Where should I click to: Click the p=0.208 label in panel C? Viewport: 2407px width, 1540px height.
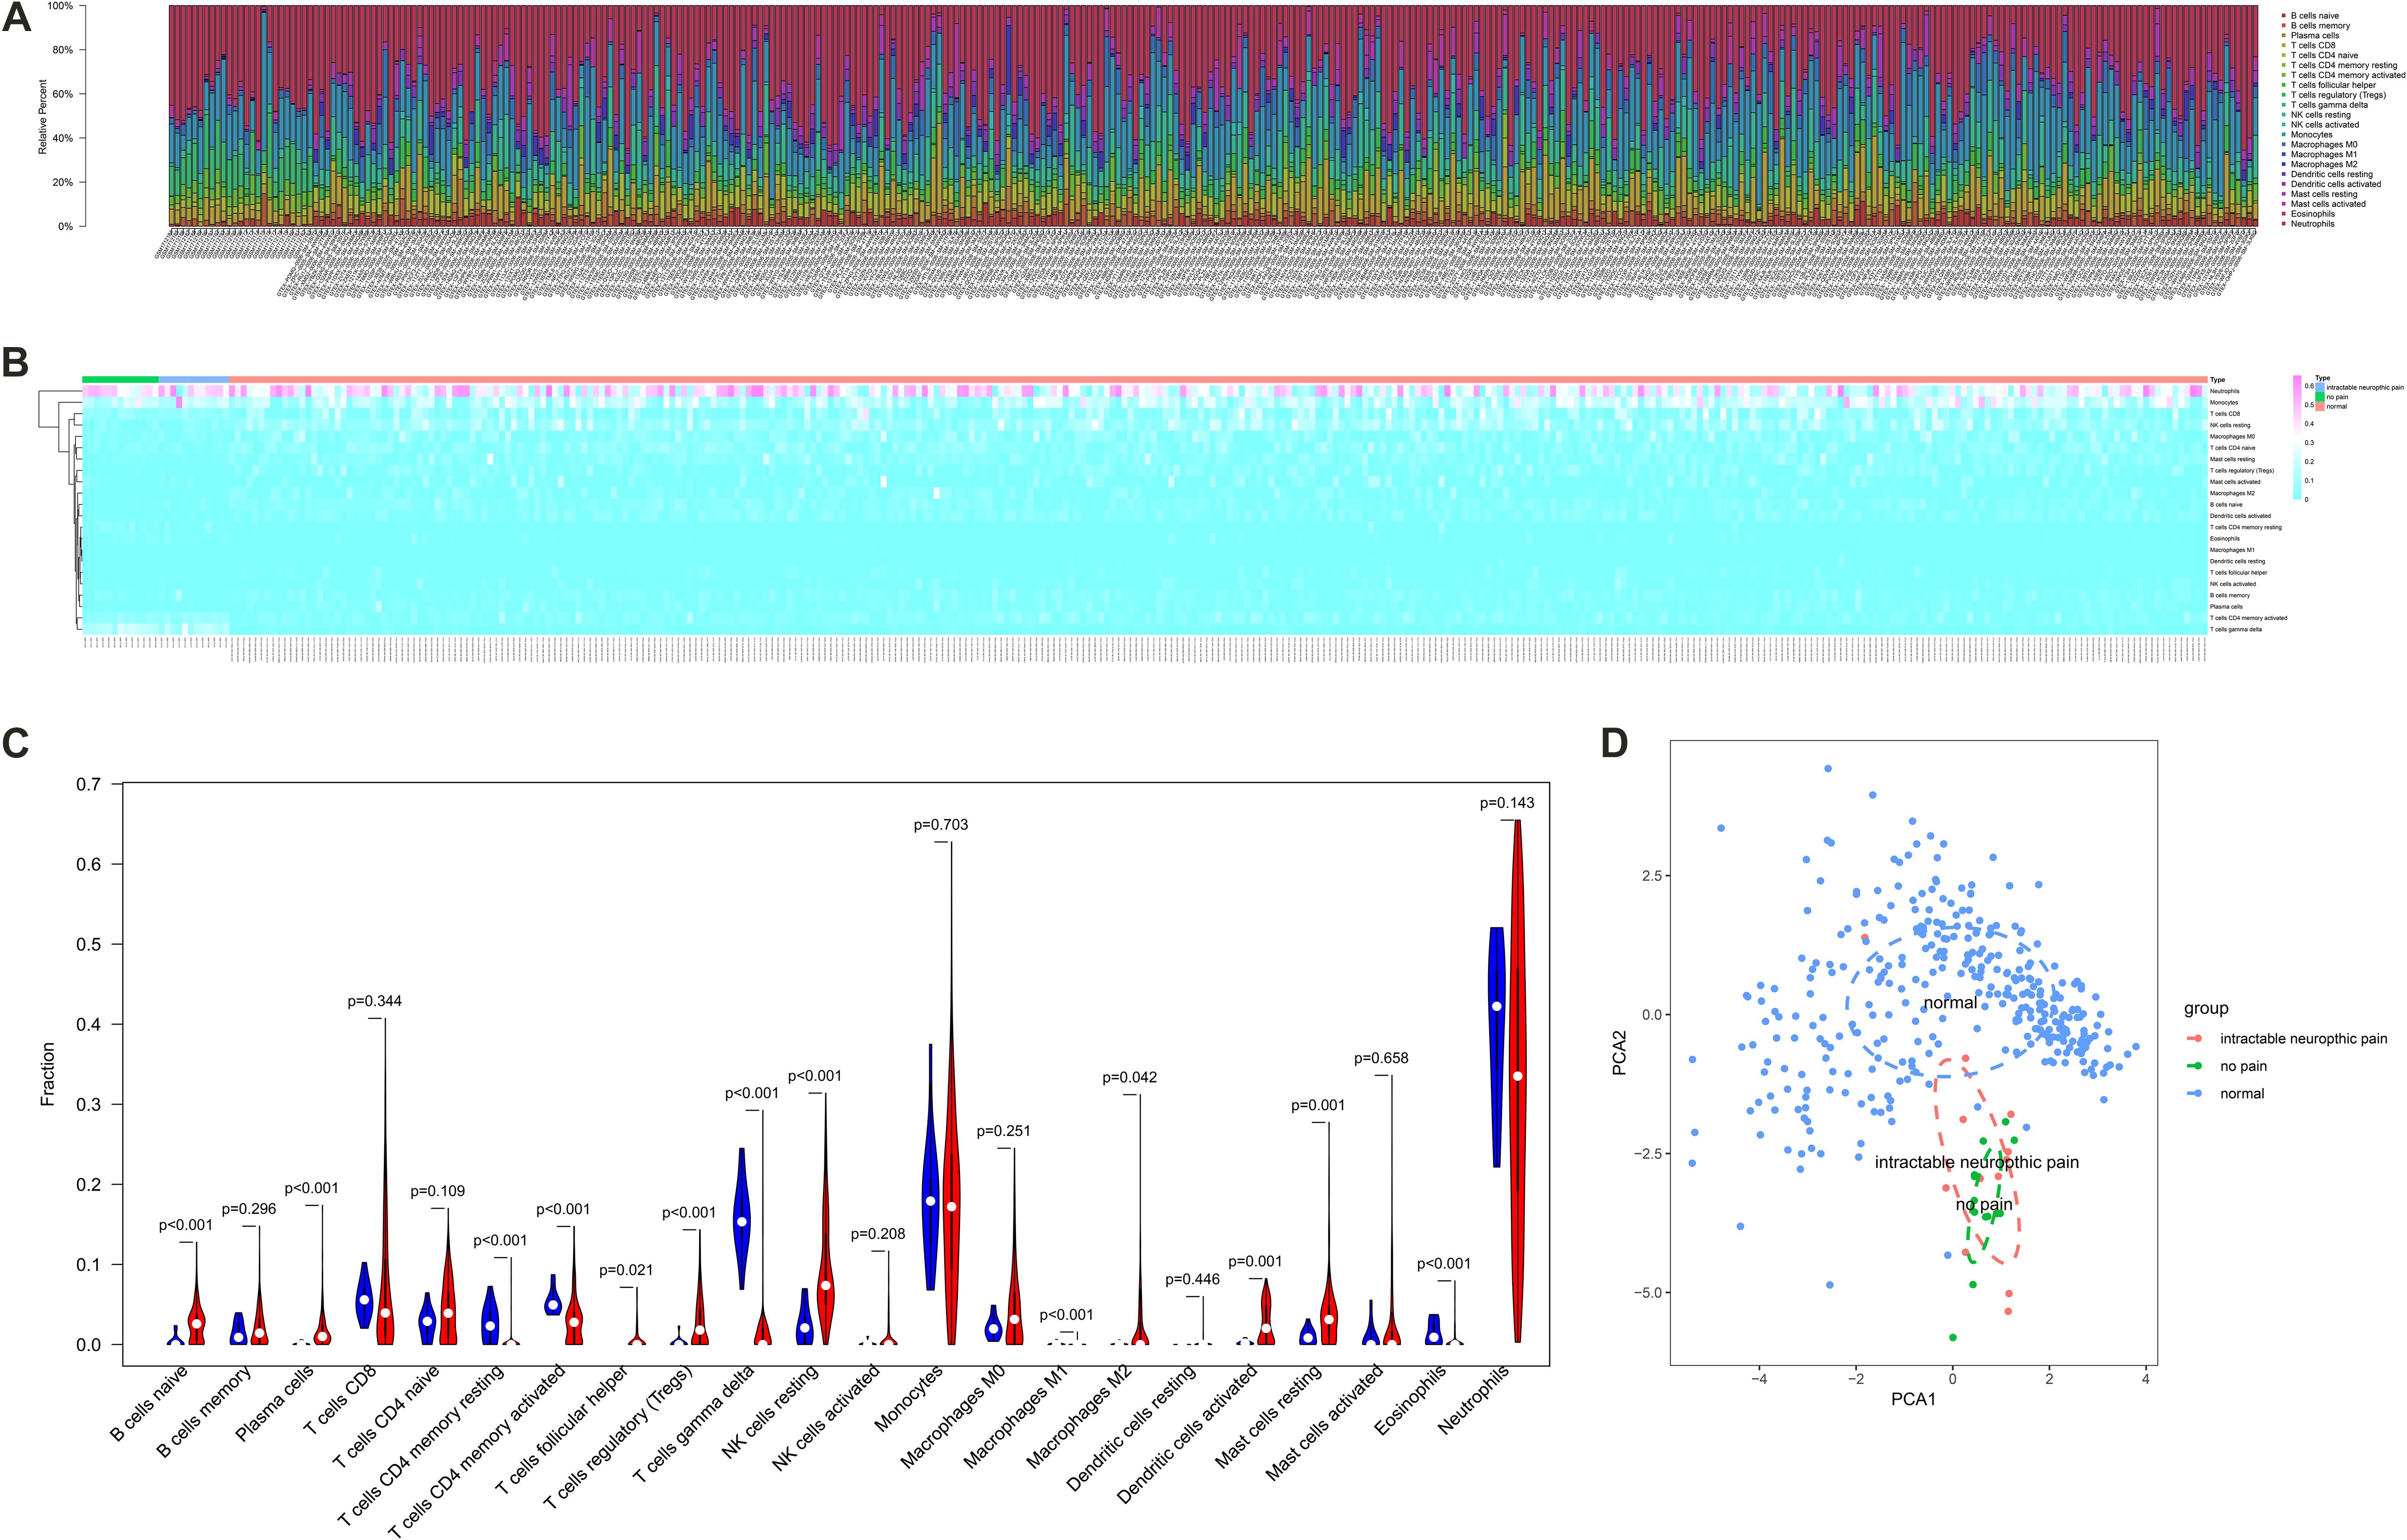click(878, 1235)
